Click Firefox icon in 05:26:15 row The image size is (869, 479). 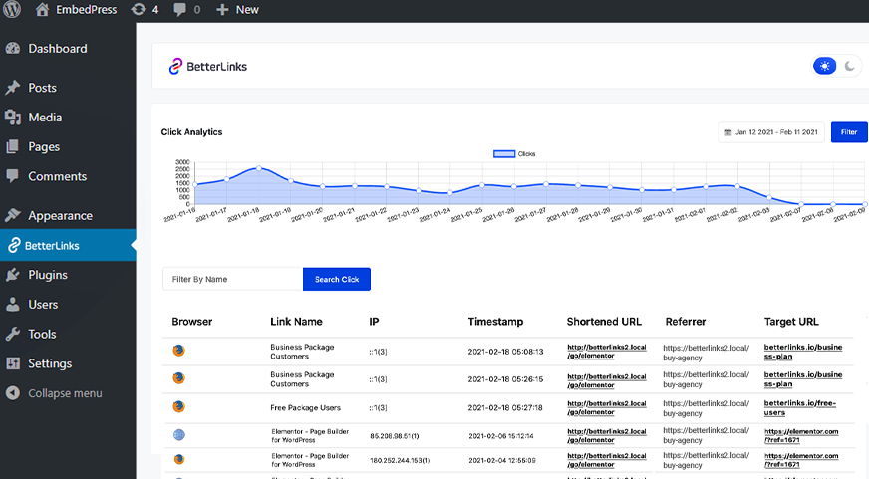point(178,378)
